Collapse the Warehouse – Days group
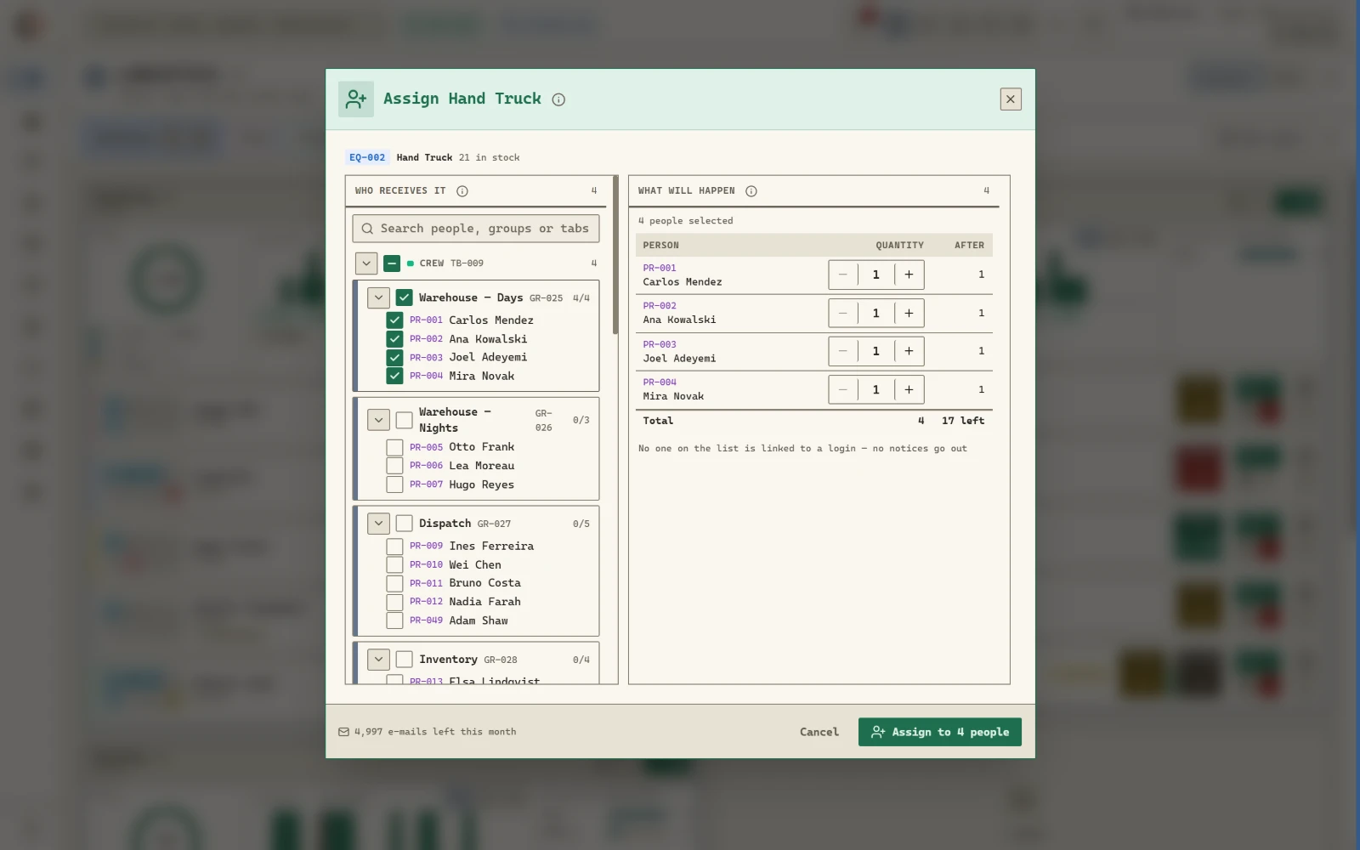Image resolution: width=1360 pixels, height=850 pixels. coord(379,297)
